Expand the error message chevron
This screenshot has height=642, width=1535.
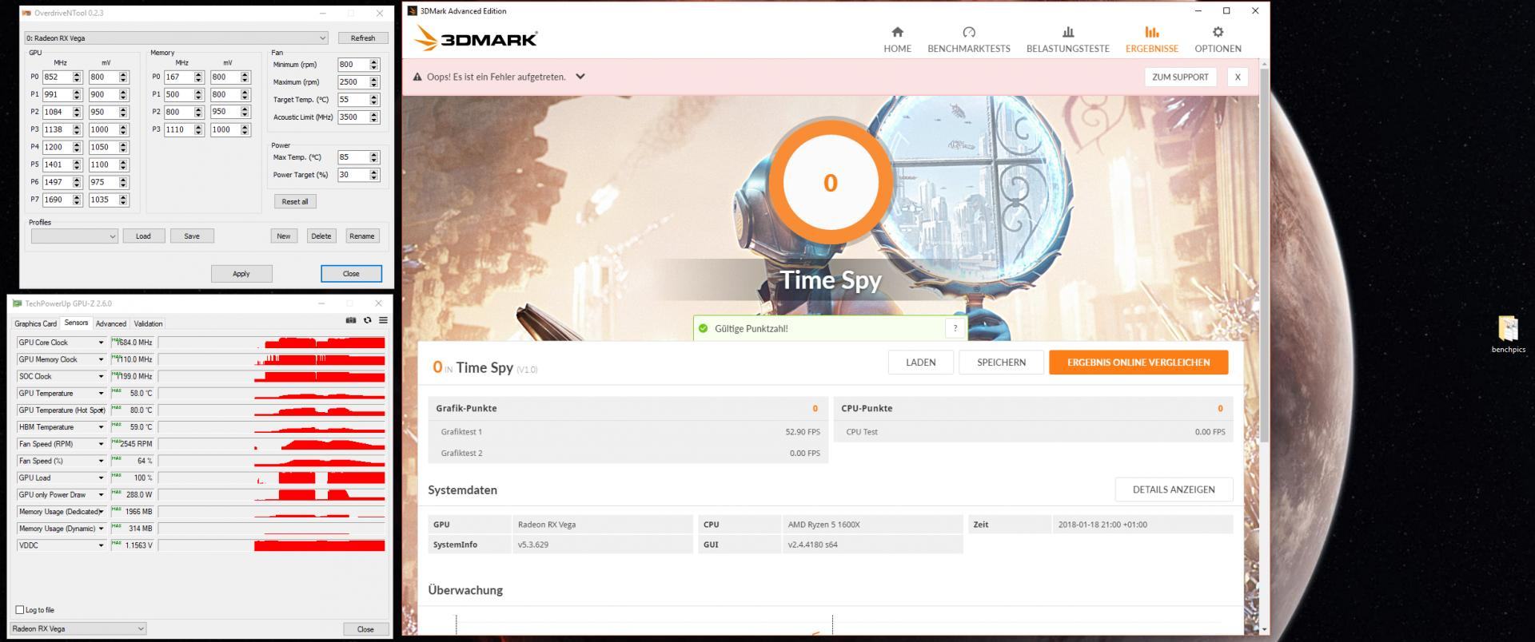[580, 77]
